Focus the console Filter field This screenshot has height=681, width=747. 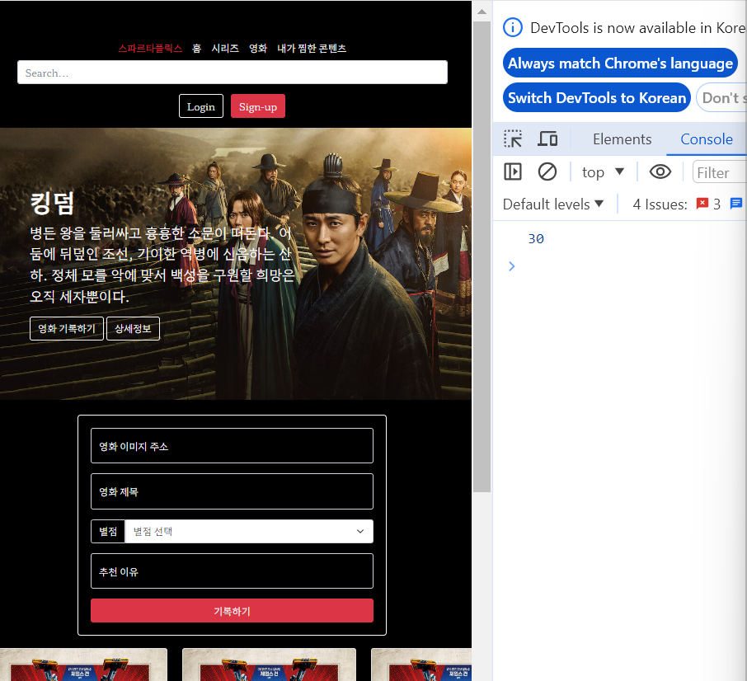click(719, 172)
